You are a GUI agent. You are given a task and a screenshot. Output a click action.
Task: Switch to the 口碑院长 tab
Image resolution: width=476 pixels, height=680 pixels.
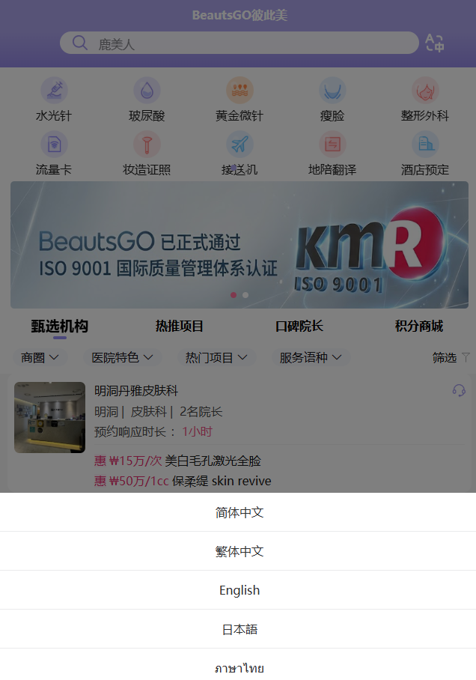click(299, 326)
